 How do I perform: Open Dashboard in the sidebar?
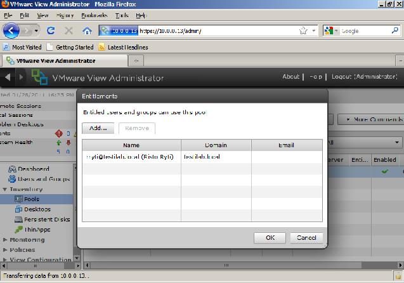(29, 169)
